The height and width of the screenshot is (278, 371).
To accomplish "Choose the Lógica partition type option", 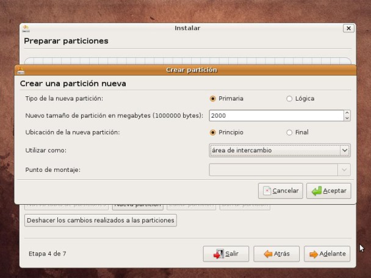I will click(x=289, y=99).
